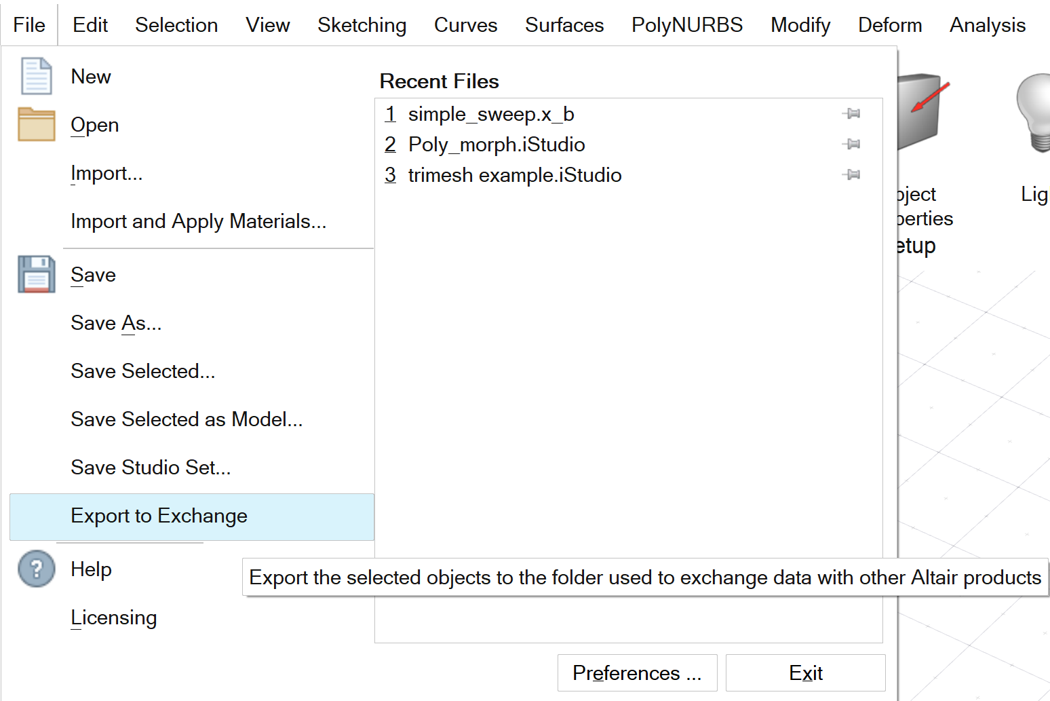The width and height of the screenshot is (1050, 701).
Task: Click the Exit button
Action: [x=805, y=672]
